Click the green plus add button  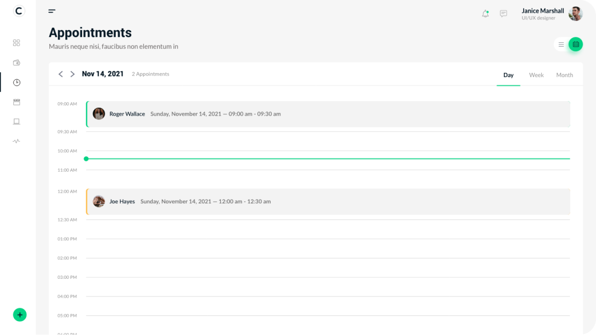(20, 315)
